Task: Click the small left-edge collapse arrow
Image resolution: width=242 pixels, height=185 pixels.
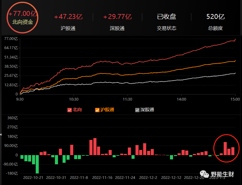Action: [x=1, y=135]
